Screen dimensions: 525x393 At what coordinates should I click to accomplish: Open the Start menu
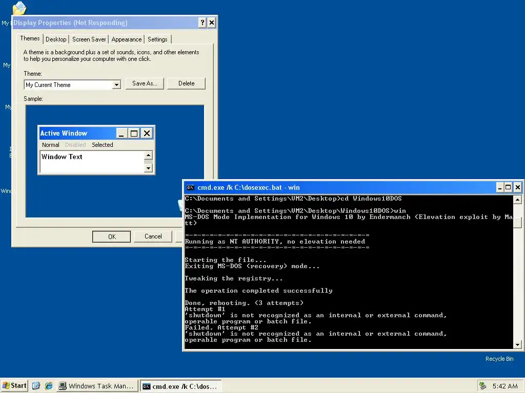(14, 386)
